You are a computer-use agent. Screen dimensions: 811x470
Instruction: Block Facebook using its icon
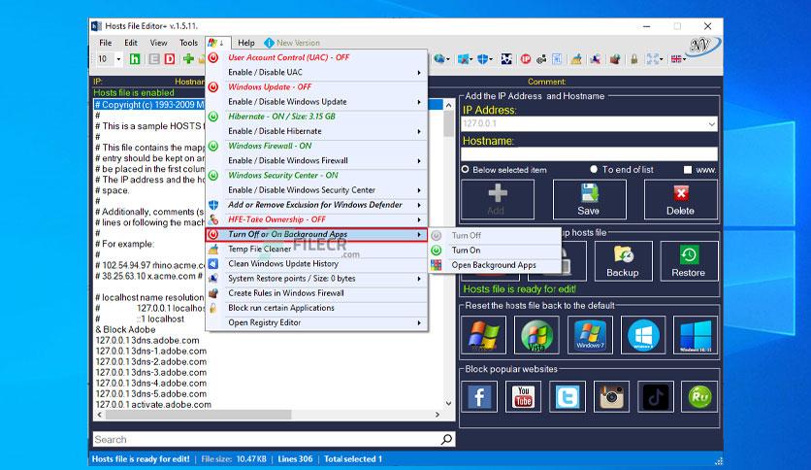pos(479,396)
